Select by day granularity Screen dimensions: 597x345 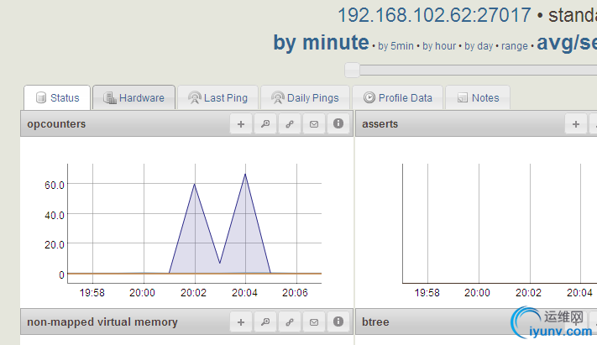[x=479, y=46]
